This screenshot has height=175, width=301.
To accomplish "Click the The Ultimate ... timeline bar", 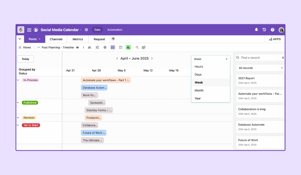I will (x=92, y=140).
